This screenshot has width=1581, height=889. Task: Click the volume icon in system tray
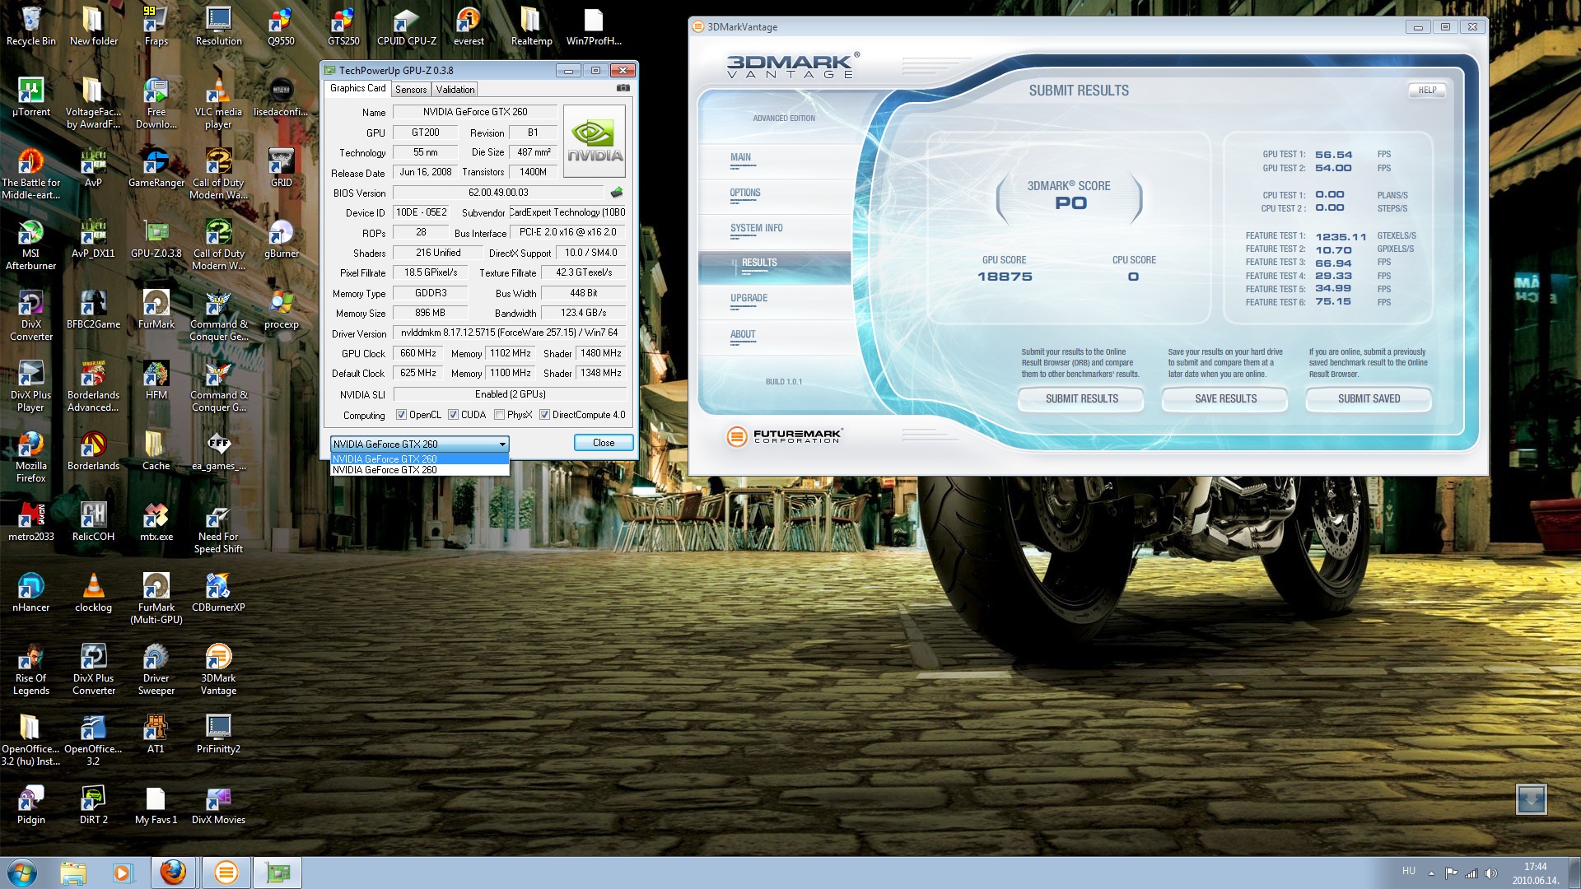point(1491,873)
